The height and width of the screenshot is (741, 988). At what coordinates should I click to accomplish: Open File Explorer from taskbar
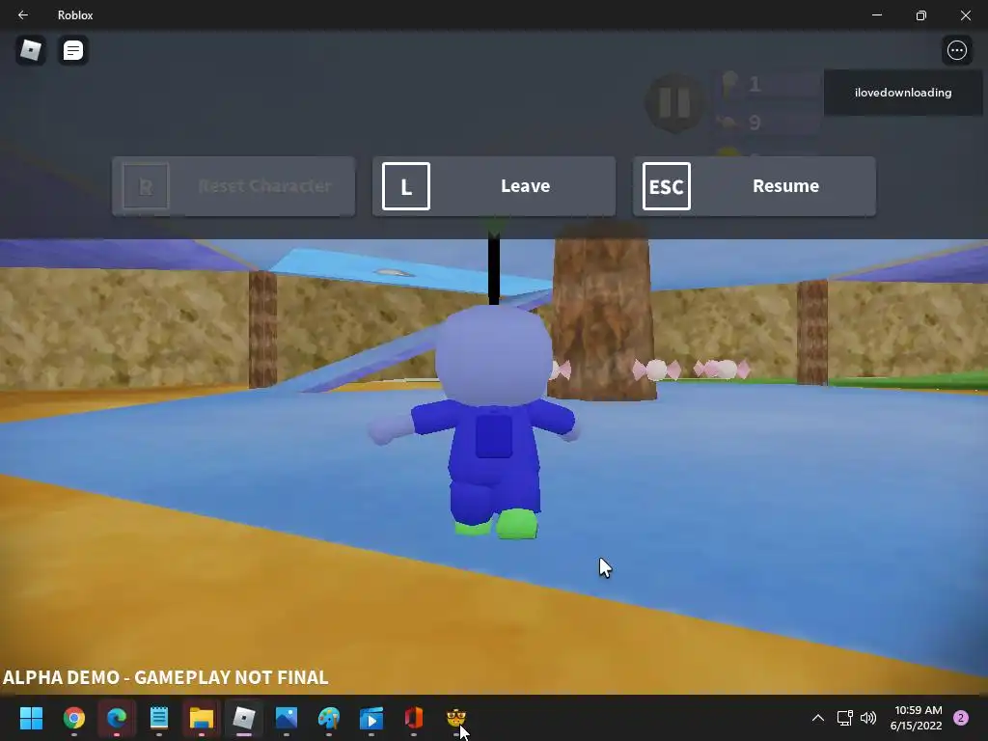pyautogui.click(x=202, y=718)
